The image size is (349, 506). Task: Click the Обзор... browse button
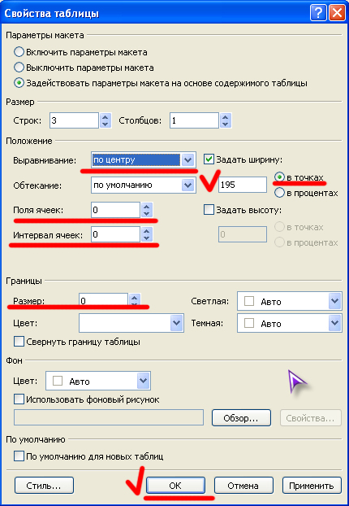[x=241, y=418]
